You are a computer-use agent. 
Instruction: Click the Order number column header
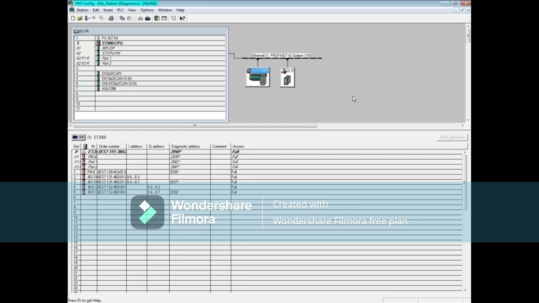point(112,146)
